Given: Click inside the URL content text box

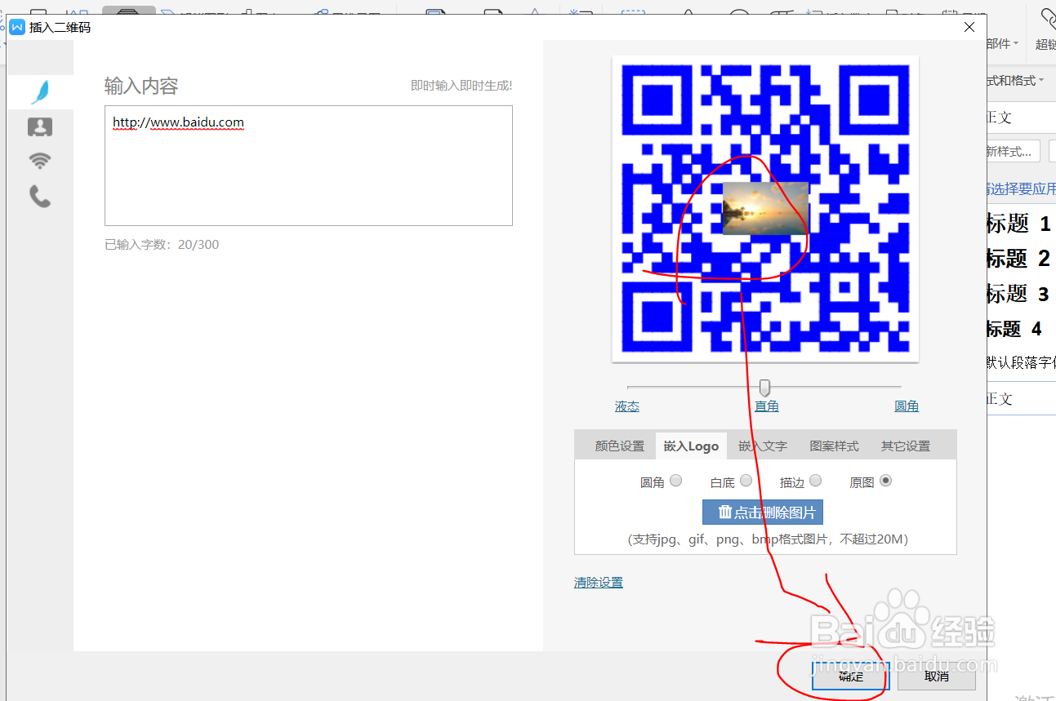Looking at the screenshot, I should pyautogui.click(x=309, y=166).
